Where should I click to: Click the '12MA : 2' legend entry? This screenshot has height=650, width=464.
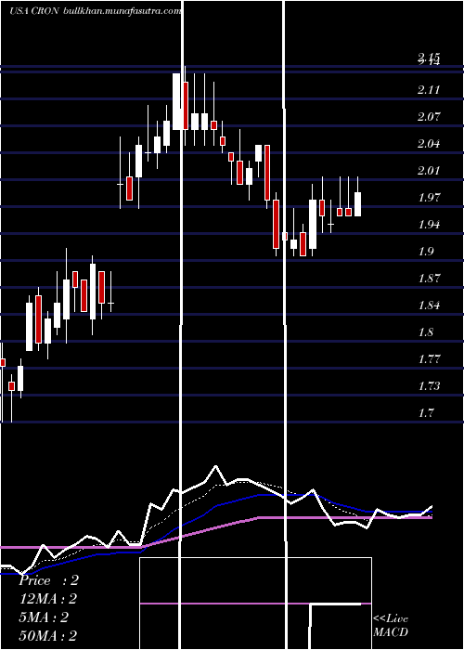coord(47,599)
